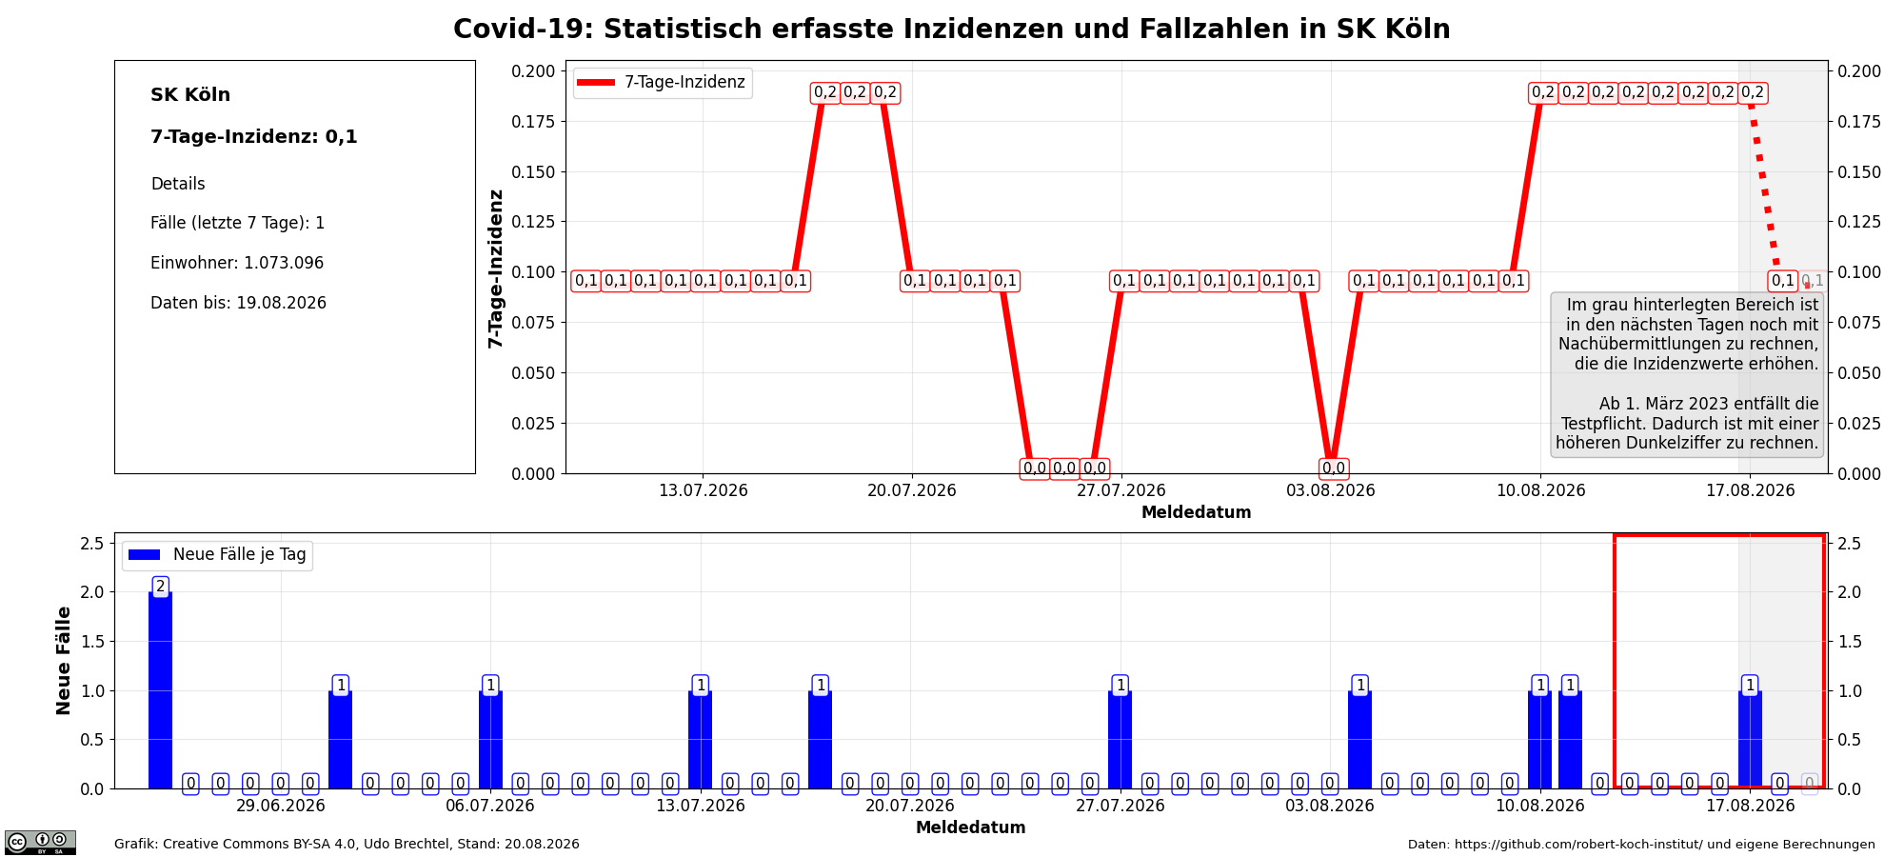The height and width of the screenshot is (857, 1904).
Task: Click the note 'Im grau hinterlegten Bereich' paragraph
Action: pyautogui.click(x=1689, y=334)
